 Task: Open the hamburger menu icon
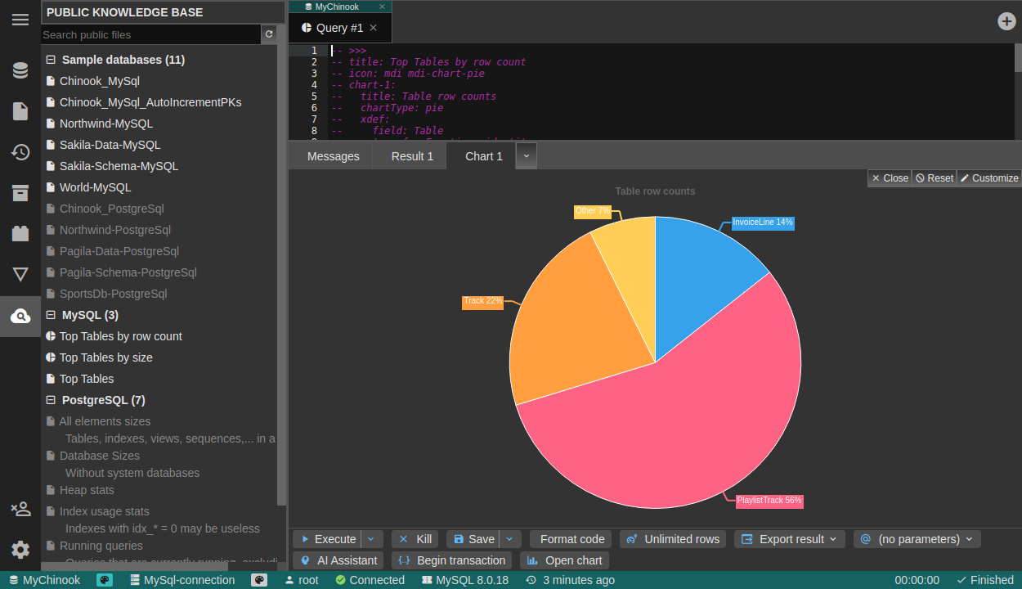click(x=20, y=20)
